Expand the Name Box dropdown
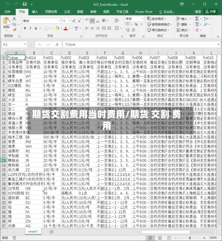The image size is (222, 241). [25, 45]
